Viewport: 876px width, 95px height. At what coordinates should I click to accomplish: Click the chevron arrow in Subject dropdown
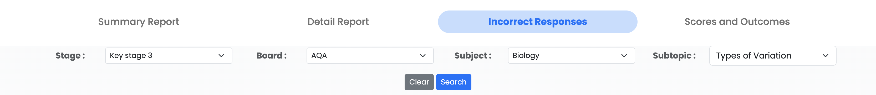click(x=624, y=56)
